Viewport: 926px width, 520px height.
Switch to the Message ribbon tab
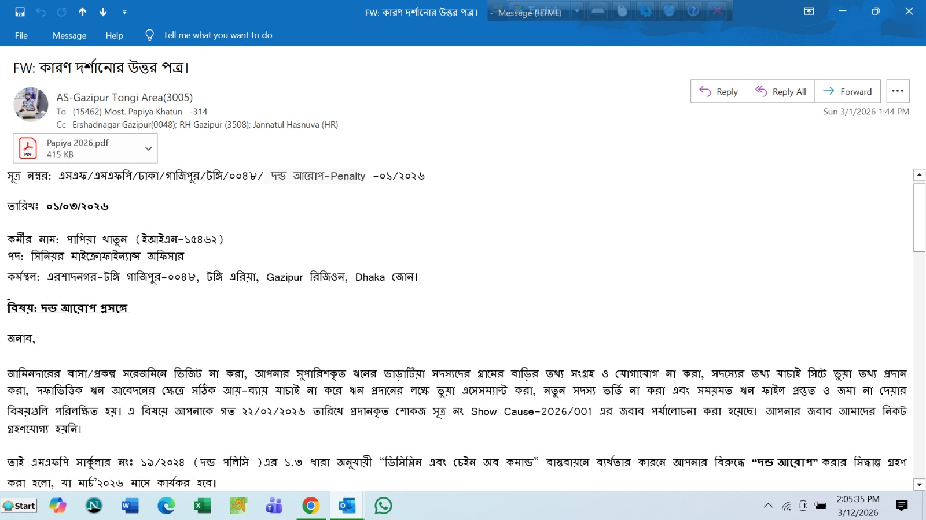tap(69, 35)
